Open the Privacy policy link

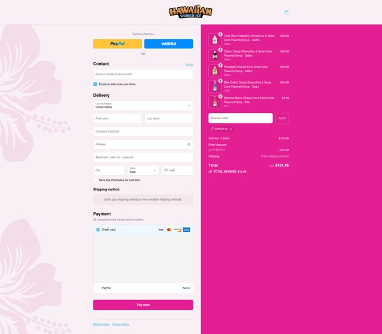[121, 324]
